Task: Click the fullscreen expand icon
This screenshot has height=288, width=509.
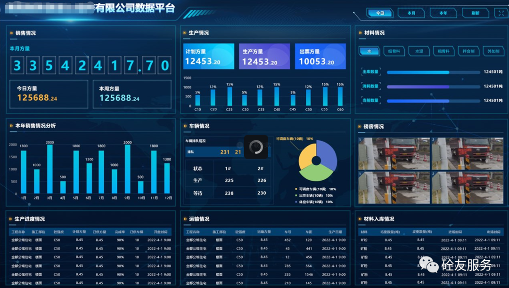Action: [x=501, y=13]
